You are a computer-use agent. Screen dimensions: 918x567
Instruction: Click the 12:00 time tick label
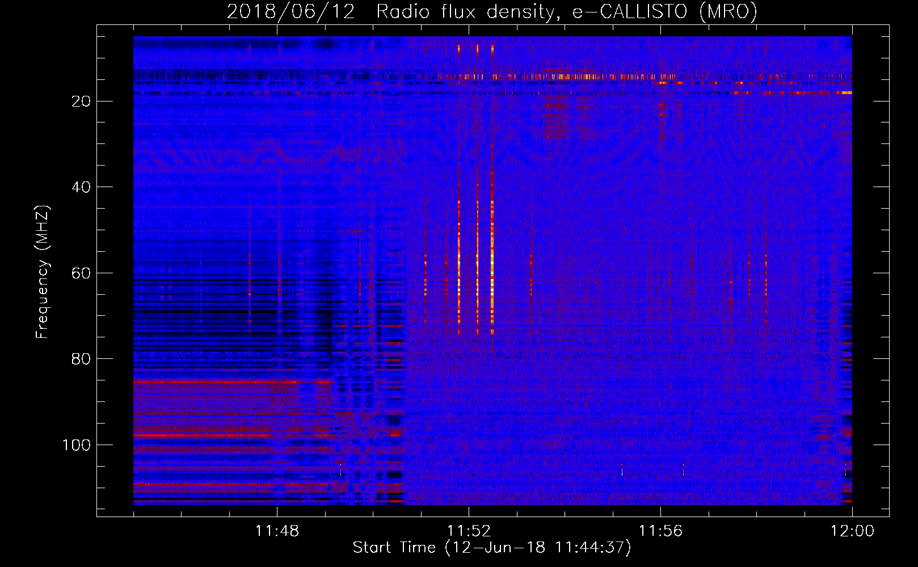pos(852,531)
